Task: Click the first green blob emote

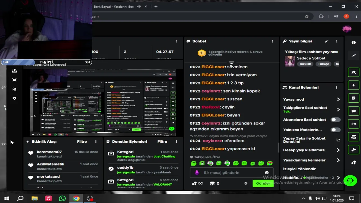Action: tap(193, 163)
